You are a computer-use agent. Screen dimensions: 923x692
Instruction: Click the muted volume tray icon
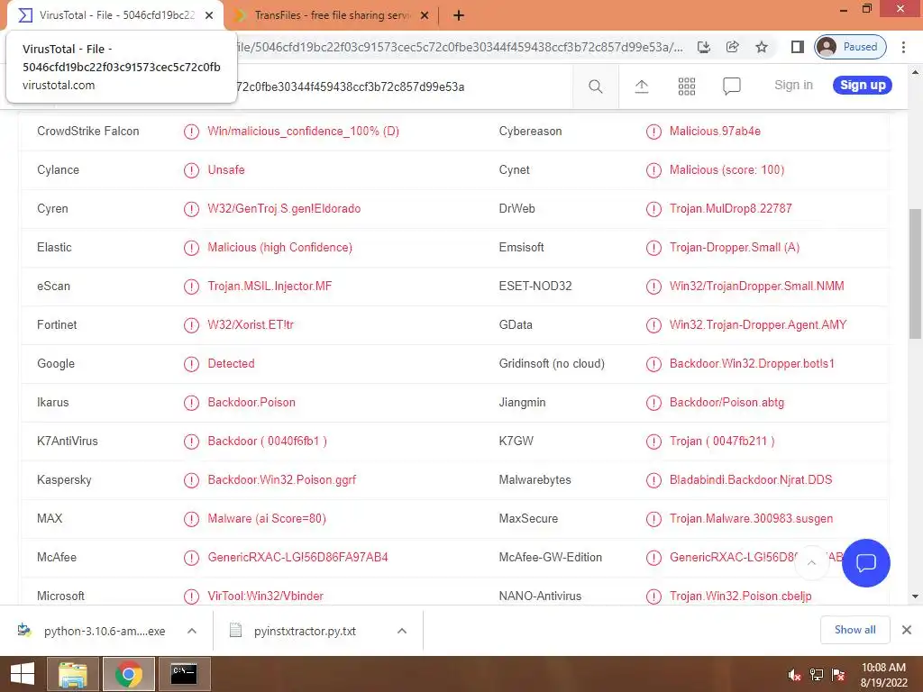[x=794, y=675]
